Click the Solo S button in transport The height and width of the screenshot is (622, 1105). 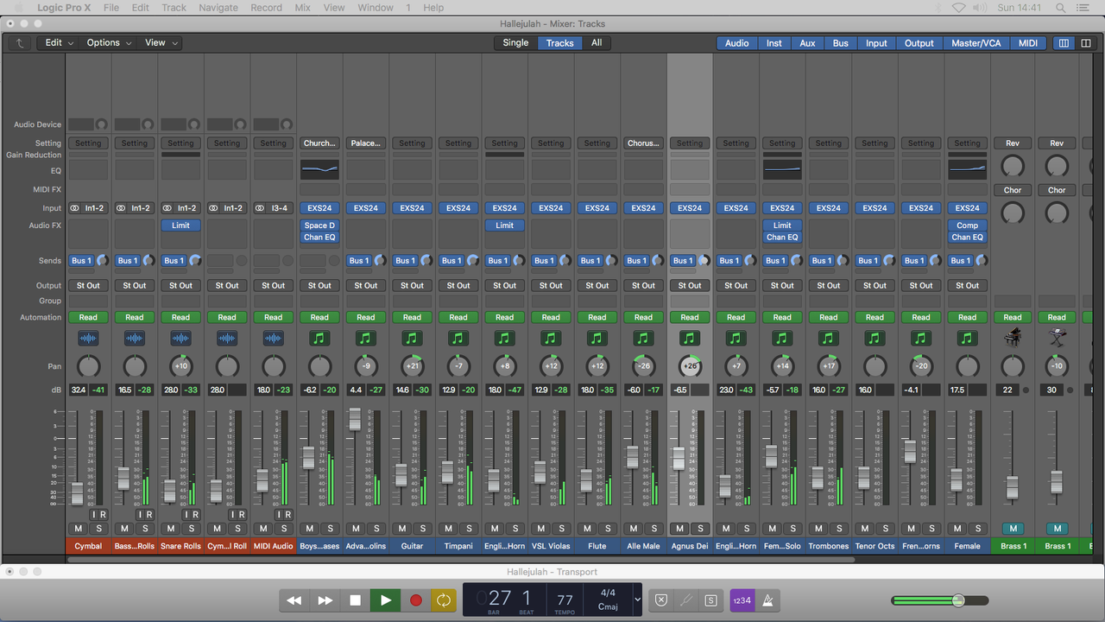click(x=711, y=600)
